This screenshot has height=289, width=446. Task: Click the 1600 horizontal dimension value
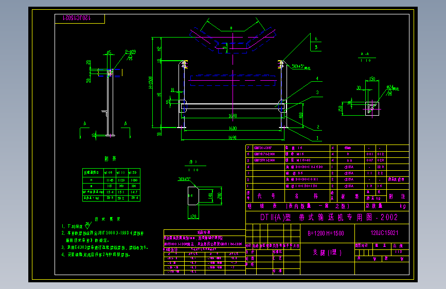point(233,129)
